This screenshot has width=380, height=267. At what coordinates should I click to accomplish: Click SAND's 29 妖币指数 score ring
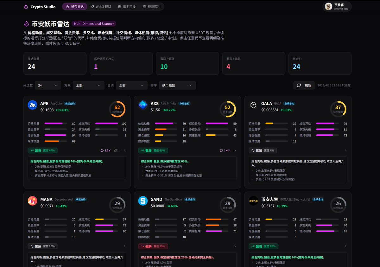tap(228, 205)
